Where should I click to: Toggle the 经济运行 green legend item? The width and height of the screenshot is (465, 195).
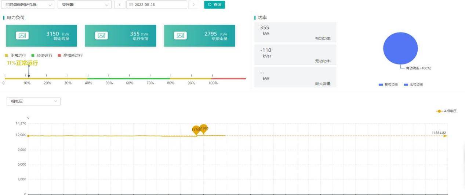(x=42, y=55)
